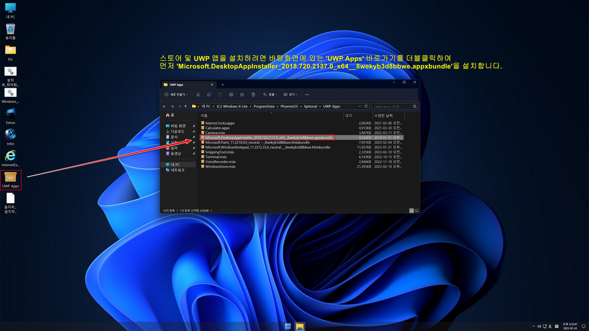The width and height of the screenshot is (589, 331).
Task: Select the UWP Apps desktop shortcut
Action: click(10, 180)
